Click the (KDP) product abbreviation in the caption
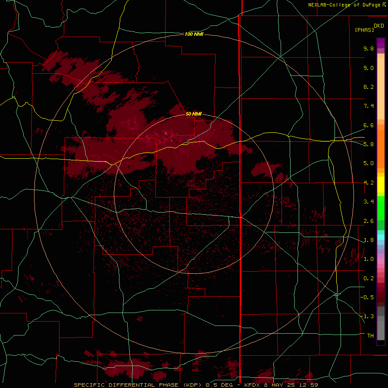This screenshot has width=388, height=388. (x=193, y=385)
